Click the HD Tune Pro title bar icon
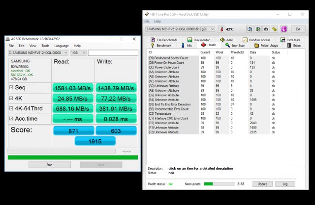The width and height of the screenshot is (315, 205). point(147,14)
